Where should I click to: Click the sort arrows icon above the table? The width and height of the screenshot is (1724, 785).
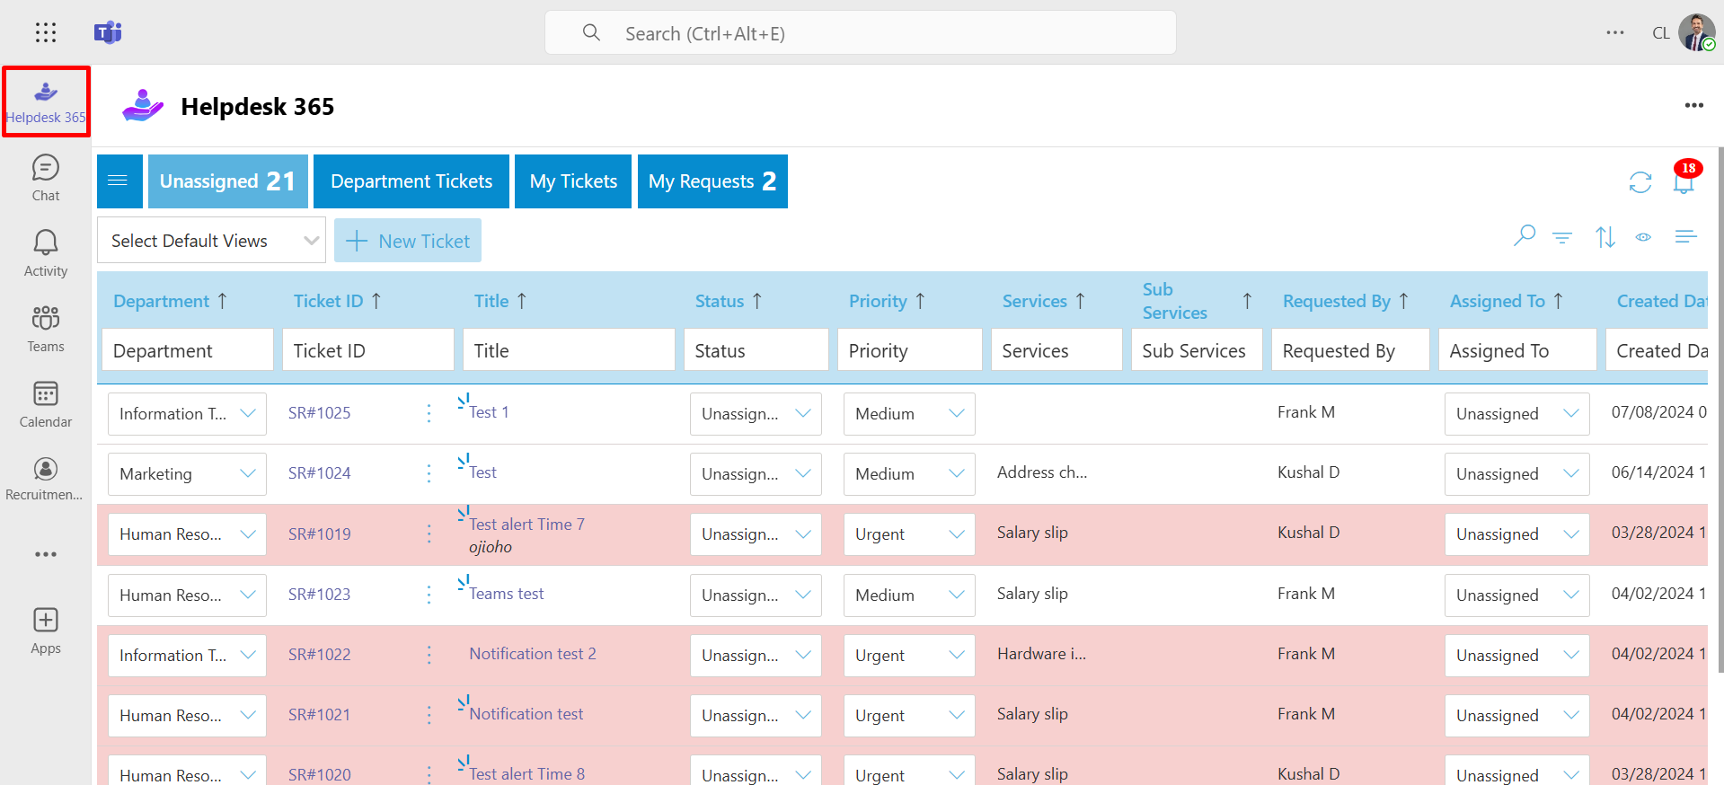1605,237
